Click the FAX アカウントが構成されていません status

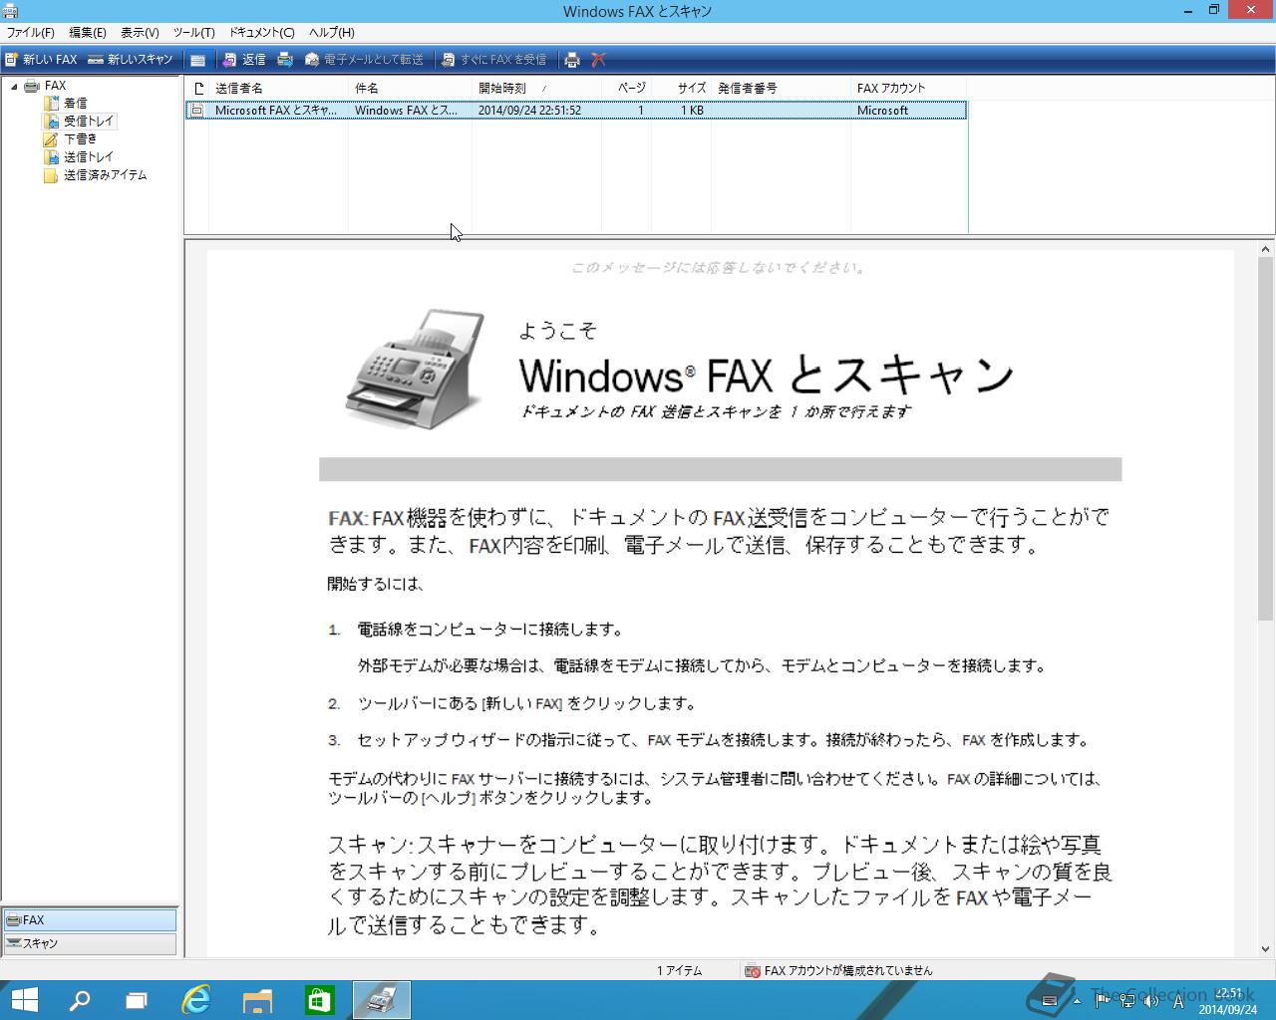tap(848, 970)
